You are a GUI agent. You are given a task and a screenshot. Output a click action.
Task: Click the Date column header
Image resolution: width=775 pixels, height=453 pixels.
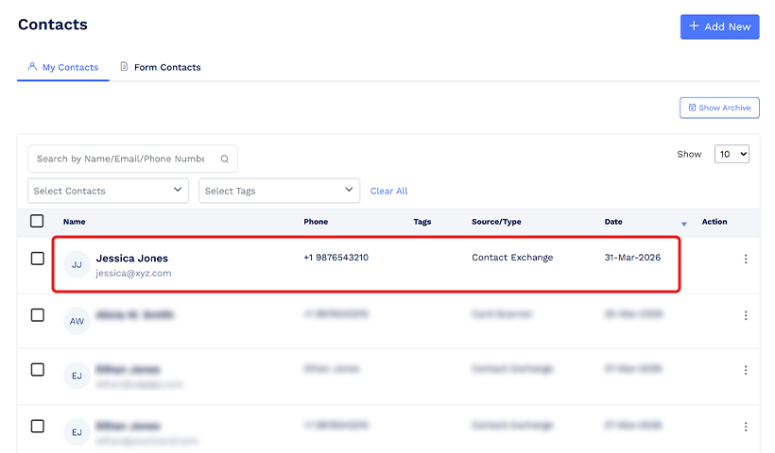pos(613,222)
